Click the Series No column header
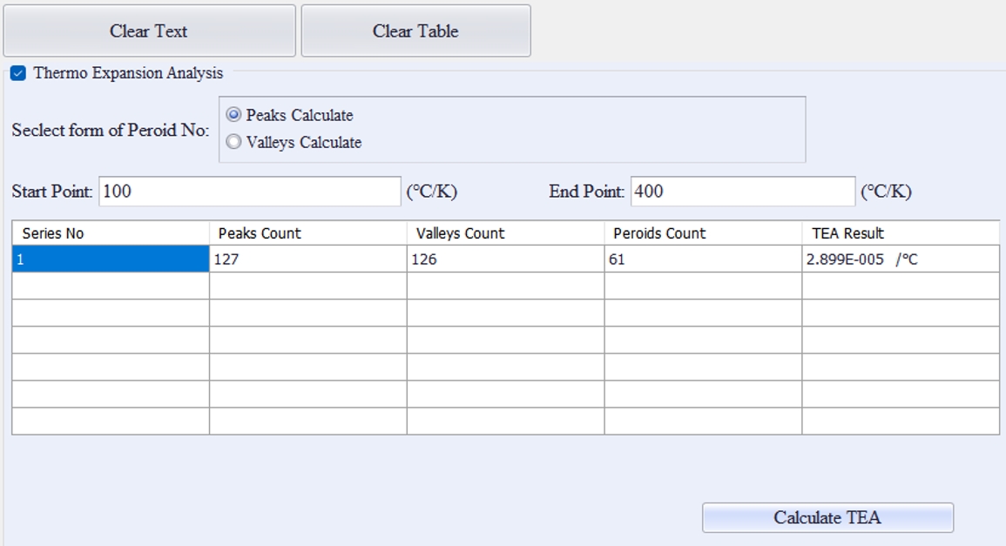 111,233
